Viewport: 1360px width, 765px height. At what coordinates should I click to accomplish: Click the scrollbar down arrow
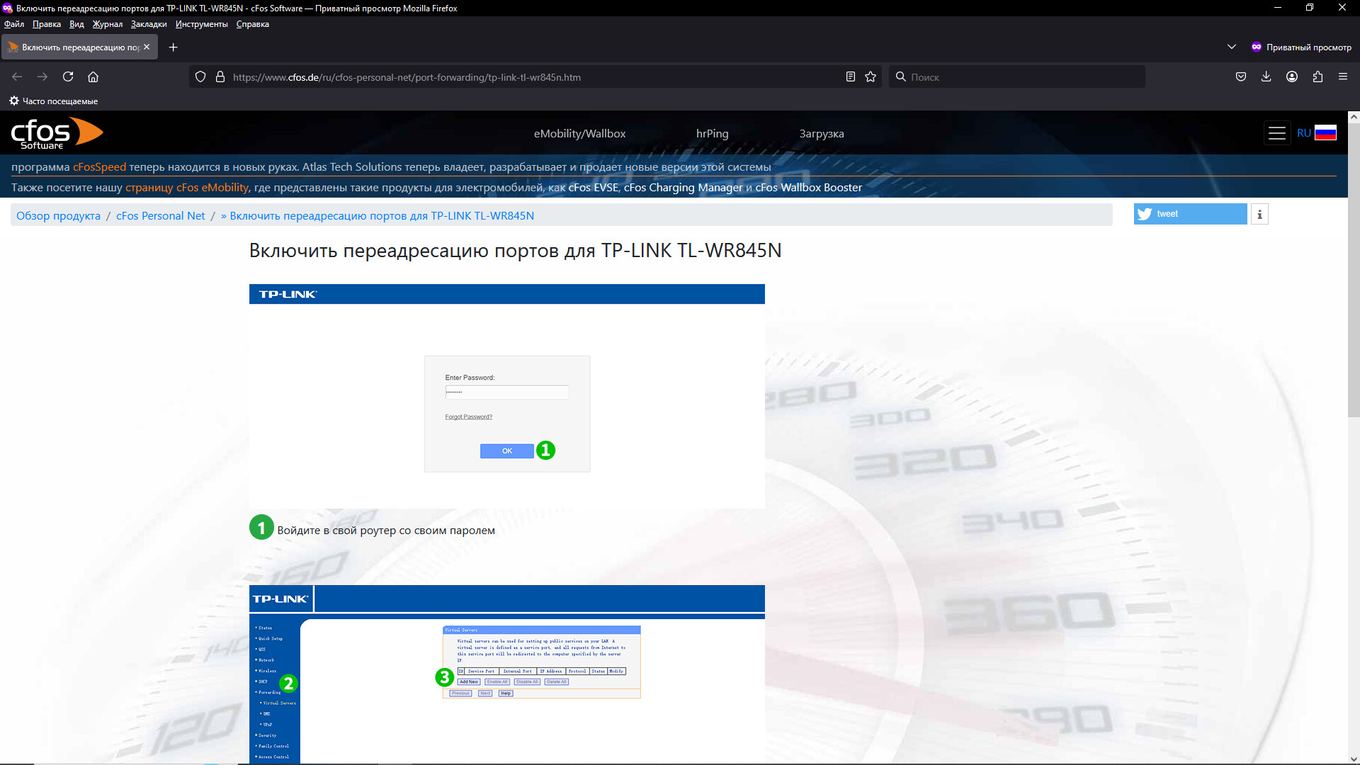pos(1354,758)
